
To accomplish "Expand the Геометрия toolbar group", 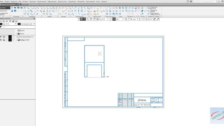I will click(x=42, y=16).
